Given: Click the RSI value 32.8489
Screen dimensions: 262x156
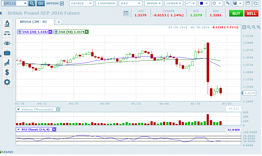Looking at the screenshot, I should pos(234,130).
